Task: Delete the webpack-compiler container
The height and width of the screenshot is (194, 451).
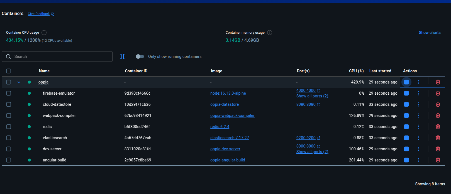Action: (438, 116)
